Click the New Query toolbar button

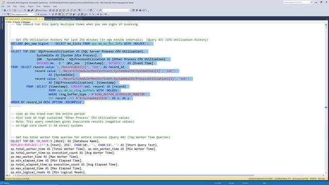(41, 10)
